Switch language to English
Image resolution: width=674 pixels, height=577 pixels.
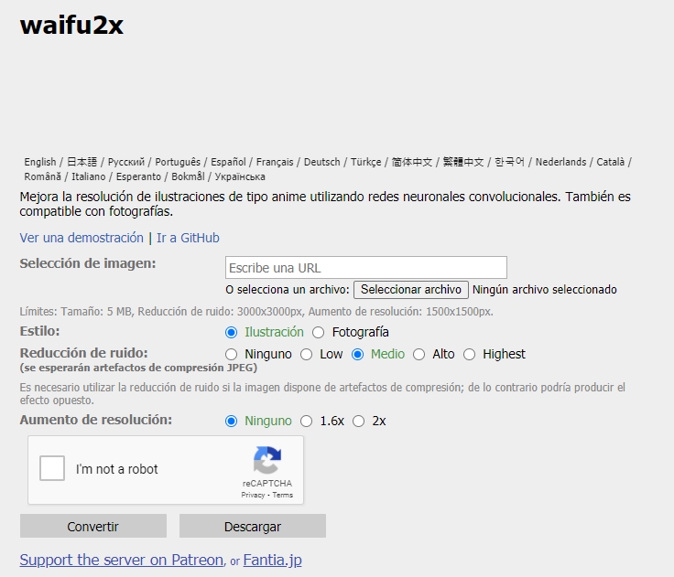pyautogui.click(x=40, y=162)
